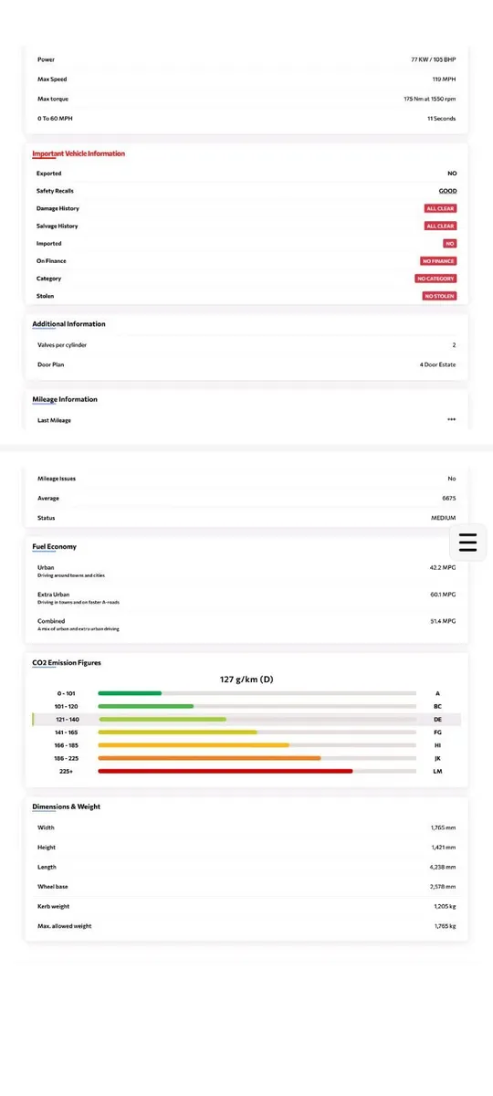The width and height of the screenshot is (493, 1096).
Task: Select the 141 - 165 emission band FG bar
Action: click(x=257, y=732)
